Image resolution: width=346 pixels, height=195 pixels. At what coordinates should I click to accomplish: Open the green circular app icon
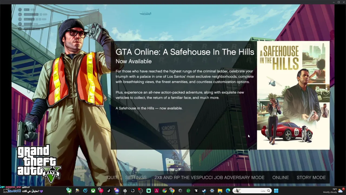(188, 191)
